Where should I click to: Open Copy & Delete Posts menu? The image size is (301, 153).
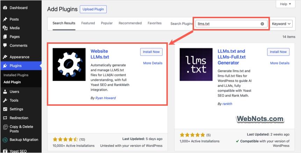tap(21, 129)
